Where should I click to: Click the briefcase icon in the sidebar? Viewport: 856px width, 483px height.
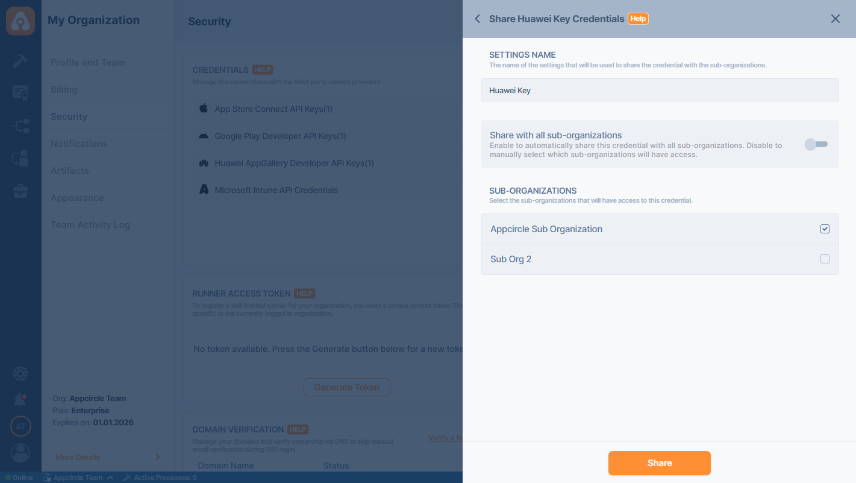[20, 192]
